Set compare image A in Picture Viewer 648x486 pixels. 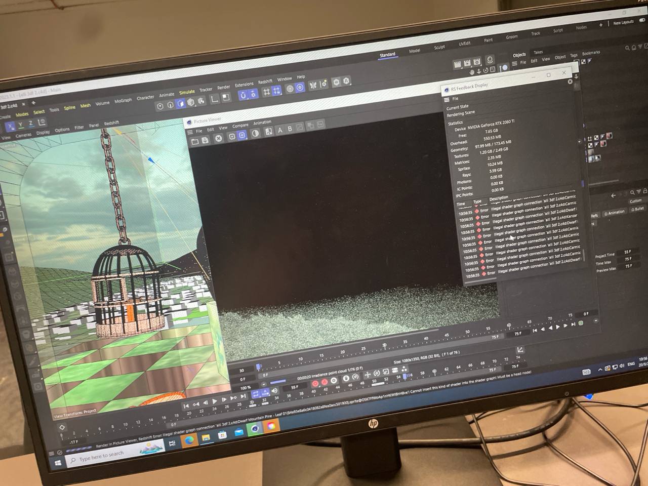pos(279,130)
